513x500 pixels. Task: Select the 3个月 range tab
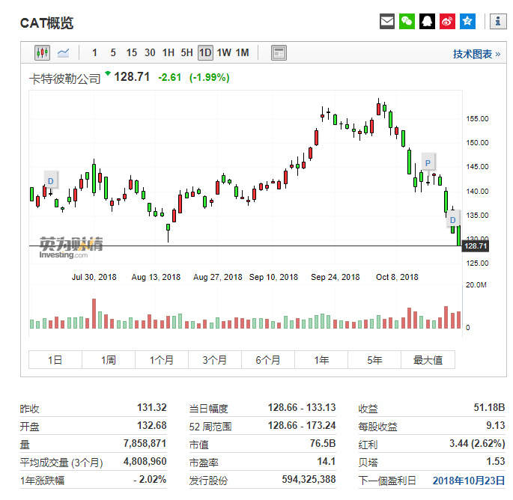click(215, 360)
